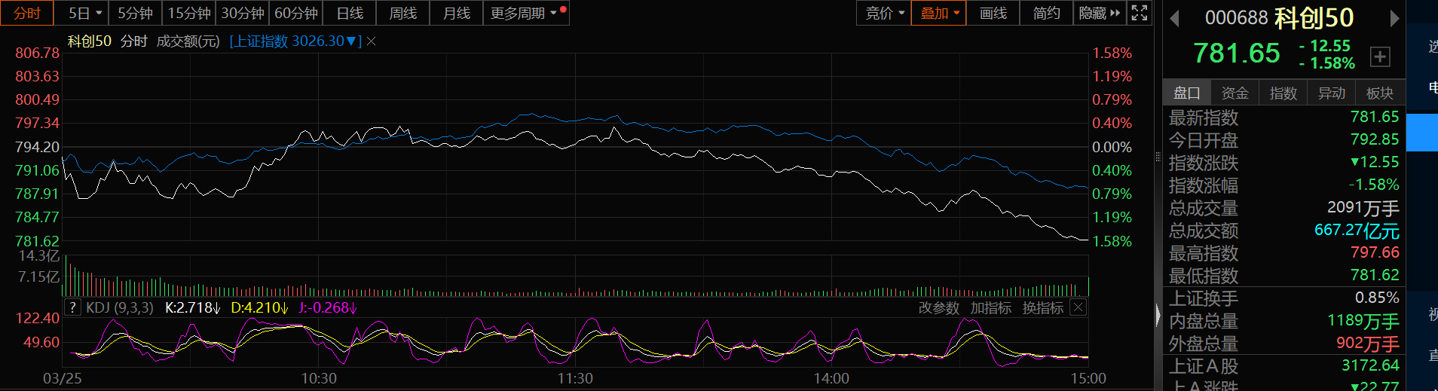Toggle the 简约 simple view mode
Screen dimensions: 1438x391
click(x=1046, y=13)
